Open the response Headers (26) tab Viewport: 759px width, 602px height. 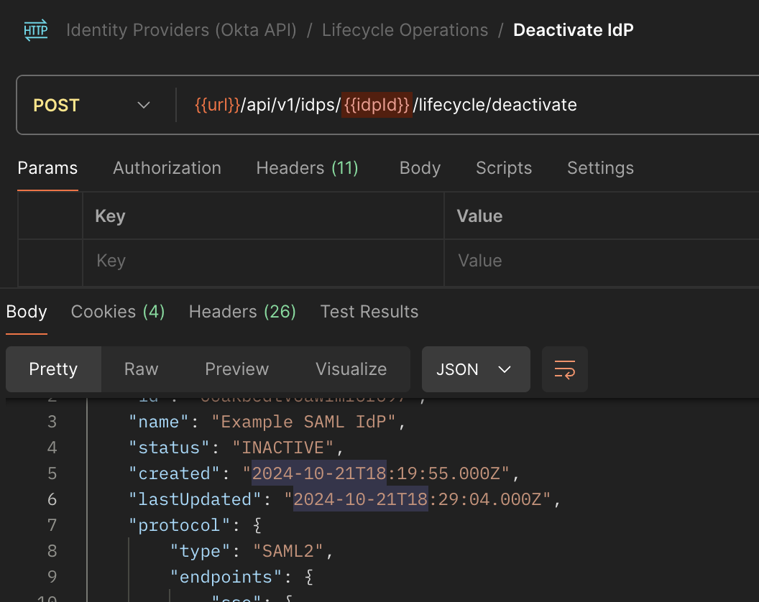[x=242, y=312]
